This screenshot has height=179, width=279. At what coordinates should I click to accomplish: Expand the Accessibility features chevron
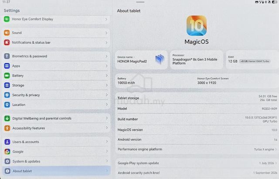coord(106,128)
